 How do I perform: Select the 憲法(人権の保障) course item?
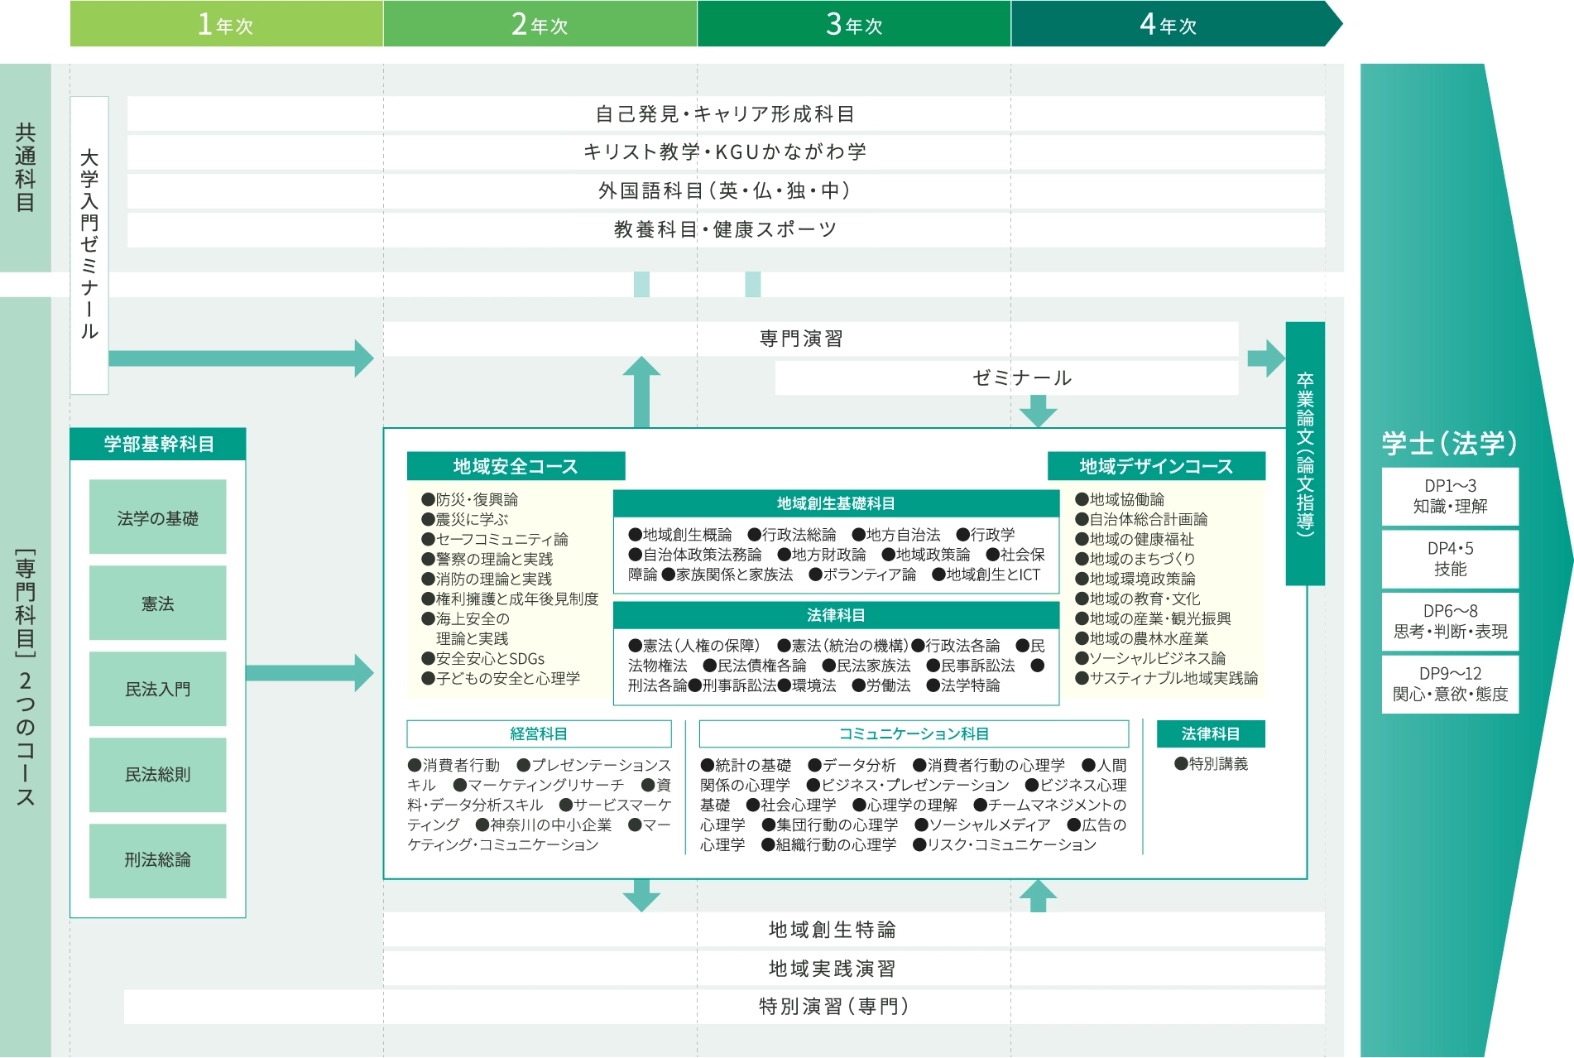[693, 645]
